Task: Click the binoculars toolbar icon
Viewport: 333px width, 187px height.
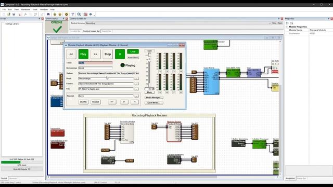Action: 48,14
